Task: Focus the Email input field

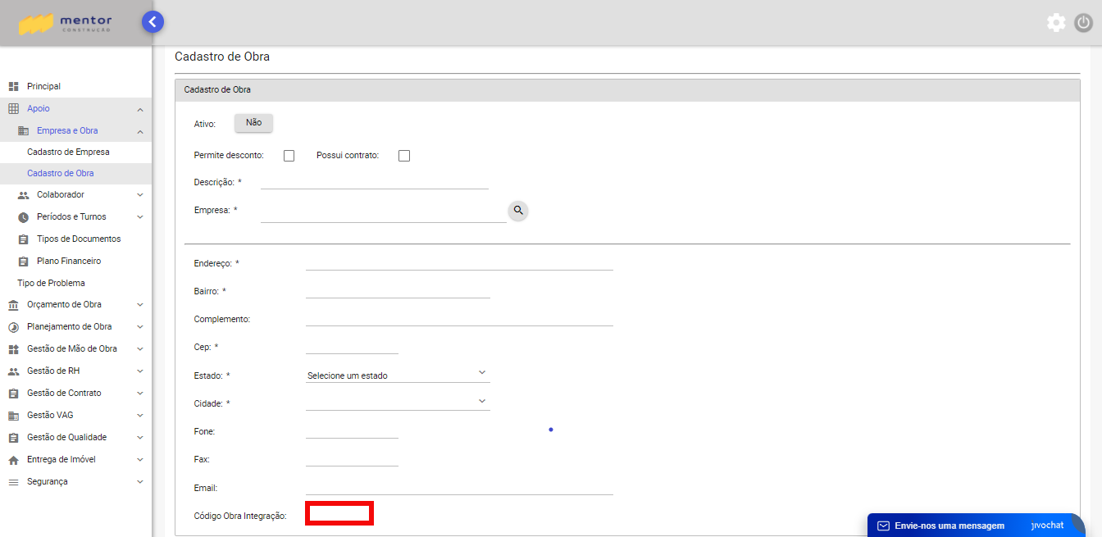Action: 459,487
